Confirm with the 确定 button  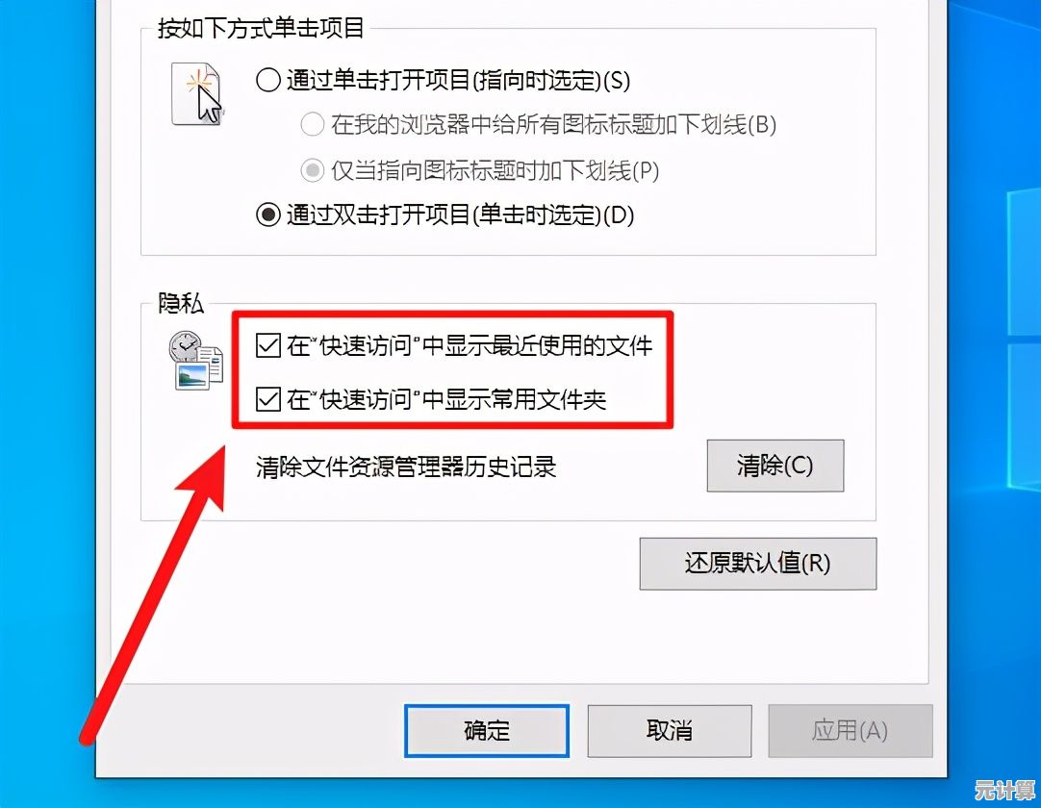[x=487, y=731]
